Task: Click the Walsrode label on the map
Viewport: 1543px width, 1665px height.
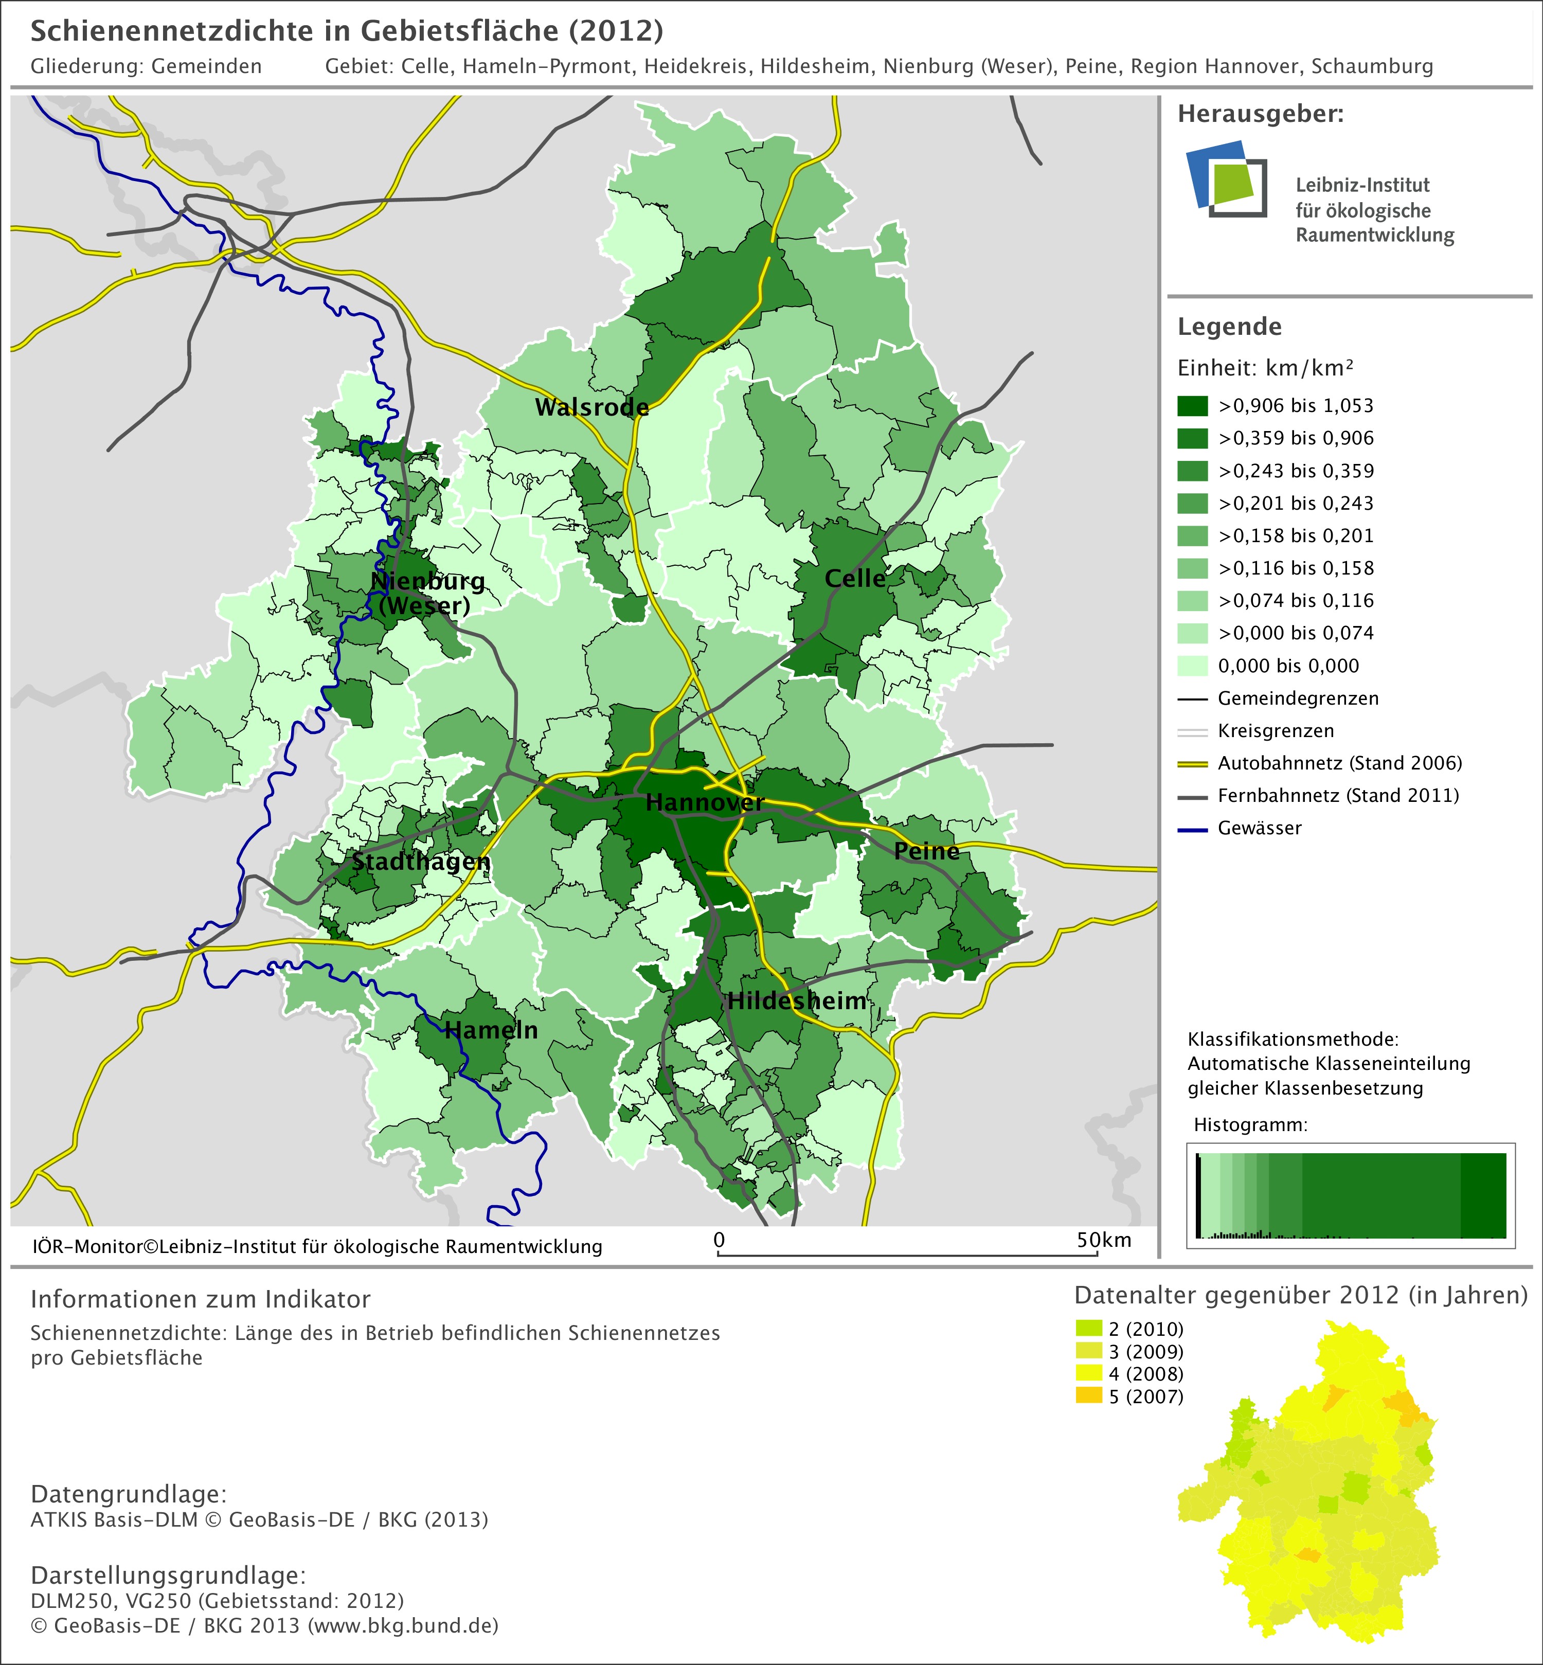Action: click(591, 407)
